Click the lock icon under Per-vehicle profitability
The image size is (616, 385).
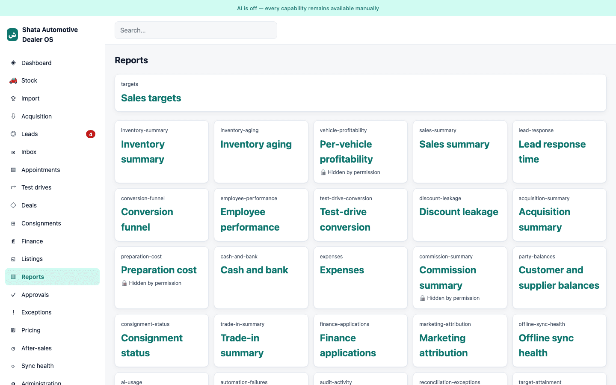323,172
